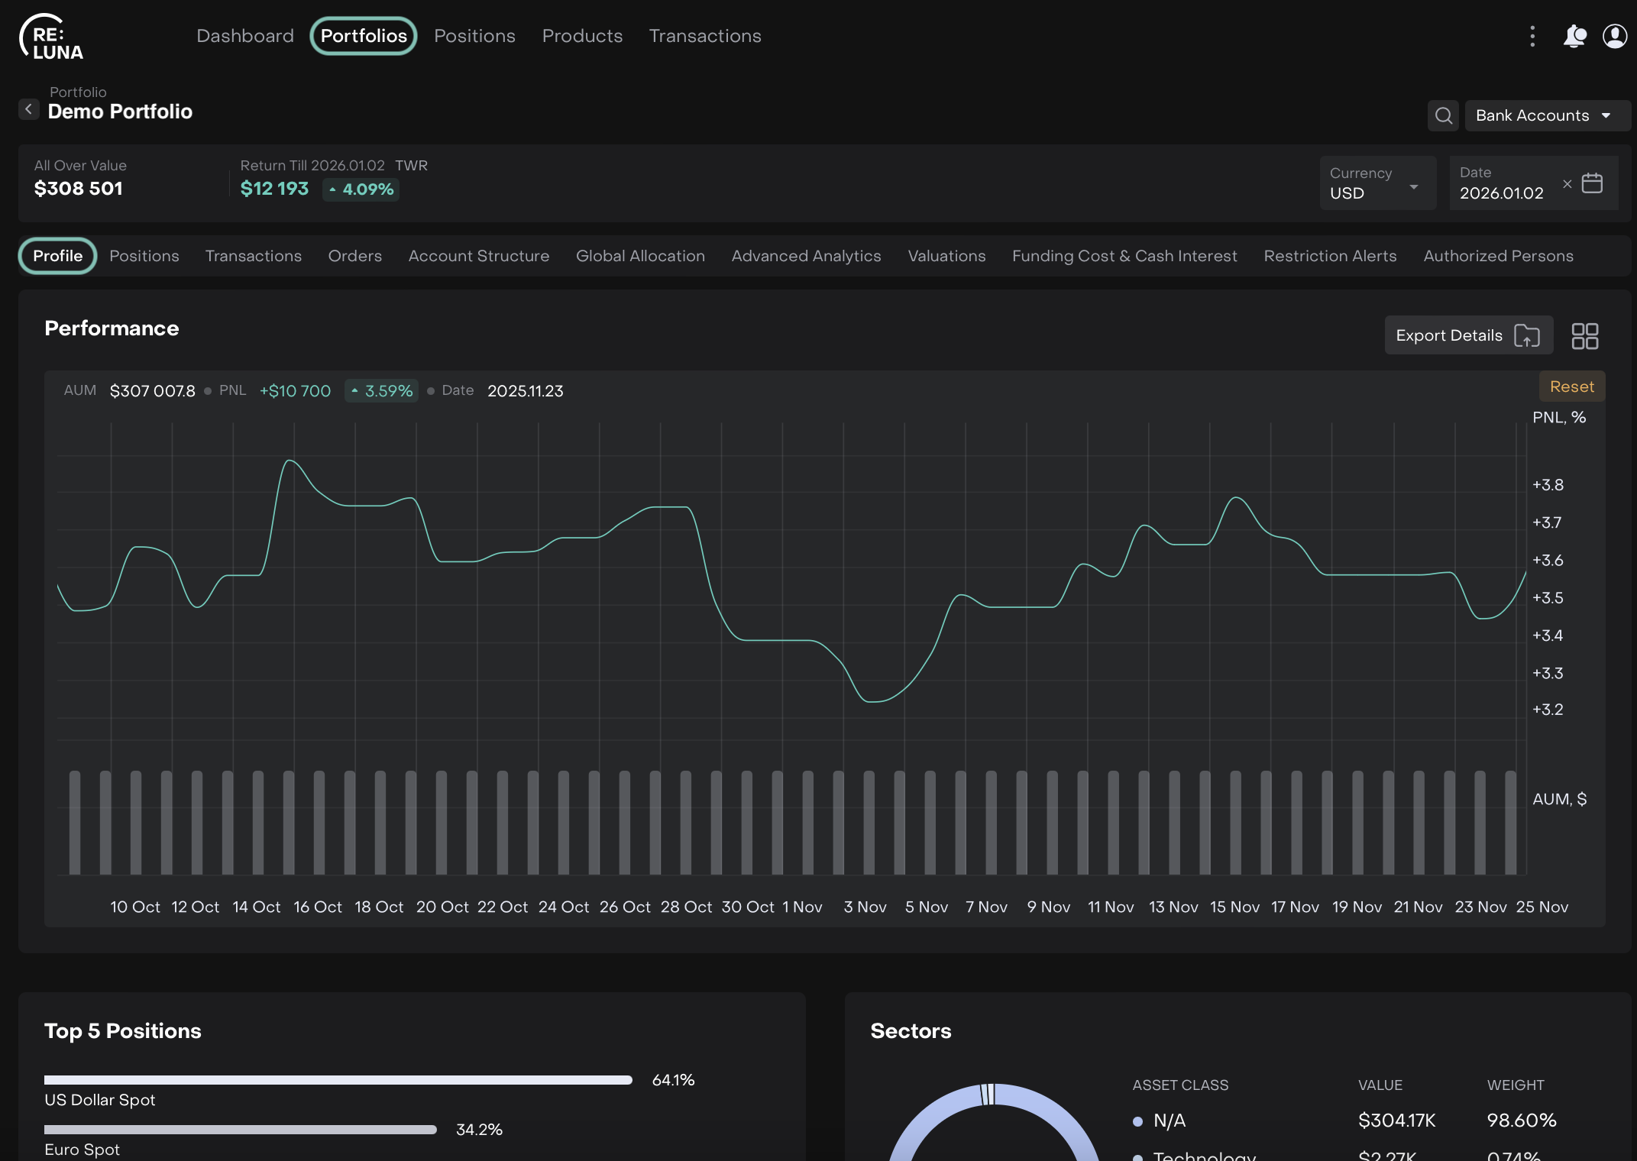Clear the date with the X icon
The height and width of the screenshot is (1161, 1637).
tap(1567, 184)
